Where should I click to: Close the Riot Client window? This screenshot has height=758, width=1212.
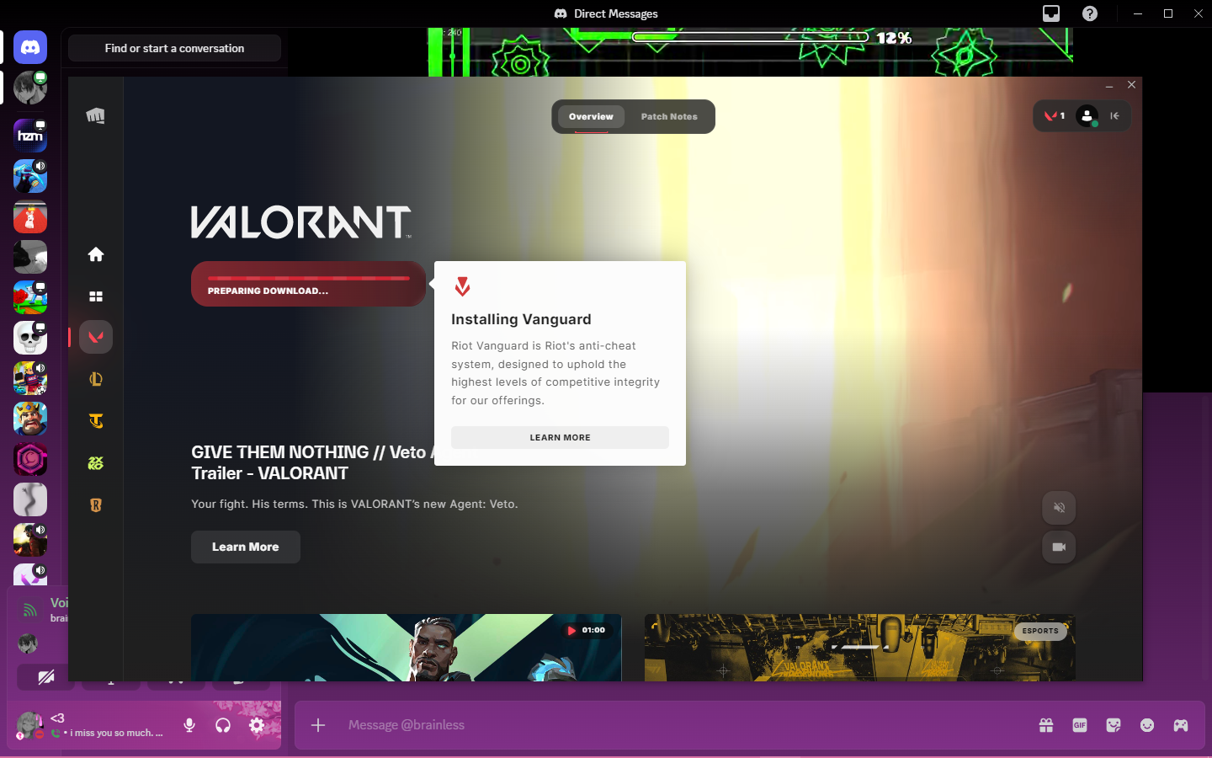click(1131, 85)
